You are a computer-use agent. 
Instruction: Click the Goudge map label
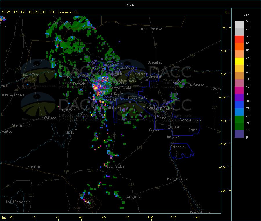[x=127, y=88]
